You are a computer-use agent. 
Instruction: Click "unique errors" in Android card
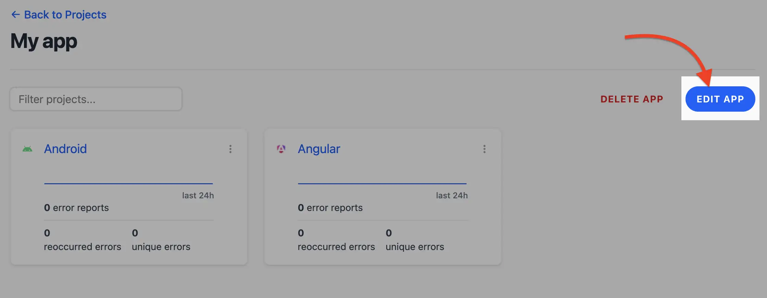[161, 247]
